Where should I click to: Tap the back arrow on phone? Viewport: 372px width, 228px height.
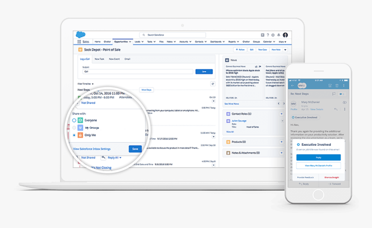pos(292,86)
